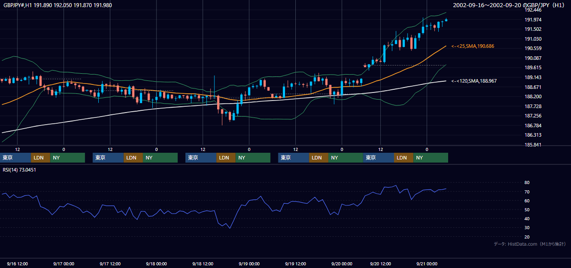Select the RSI(14) 73.0451 indicator label
The image size is (571, 268).
(19, 170)
